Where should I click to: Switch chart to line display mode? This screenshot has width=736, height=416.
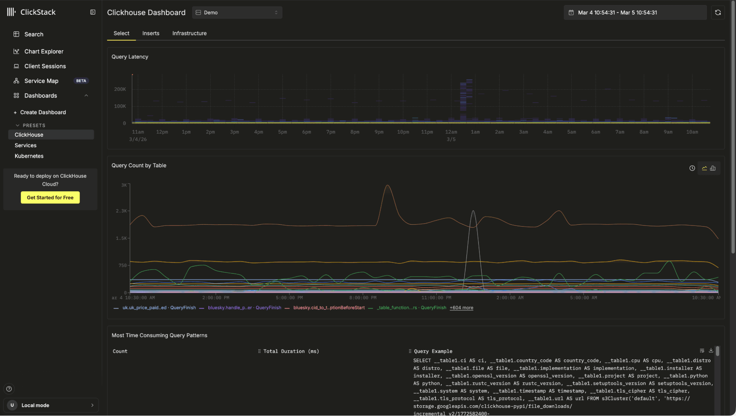click(x=704, y=168)
